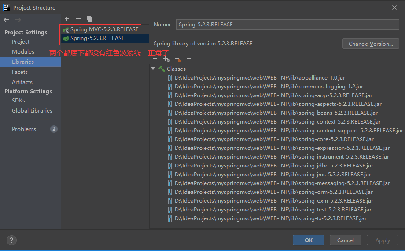Select spring-instrument-5.2.3.RELEASE.jar entry
Image resolution: width=405 pixels, height=251 pixels.
coord(282,157)
